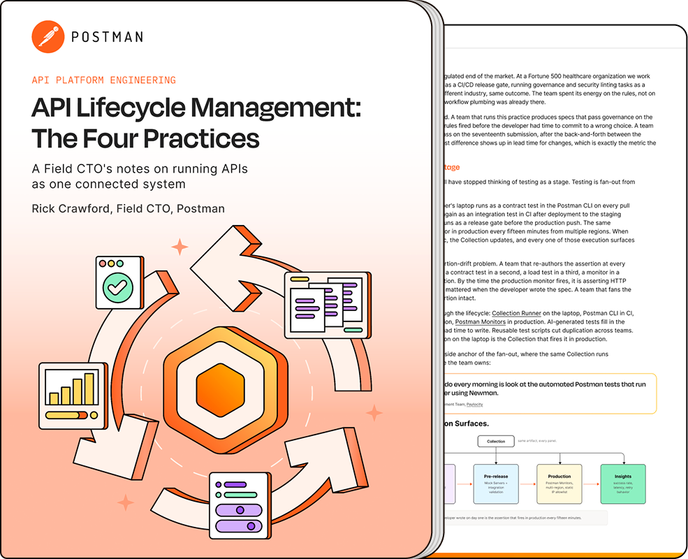688x559 pixels.
Task: Click the text 'At a Fortune 500 healthcare organization'
Action: tap(573, 76)
